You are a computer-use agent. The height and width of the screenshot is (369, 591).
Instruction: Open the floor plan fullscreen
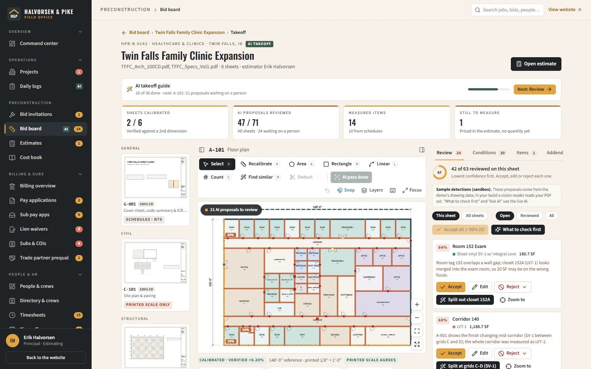(x=417, y=344)
